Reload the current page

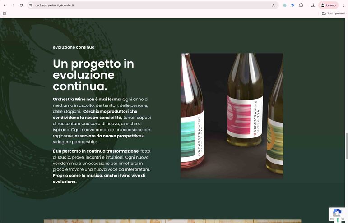click(x=21, y=5)
